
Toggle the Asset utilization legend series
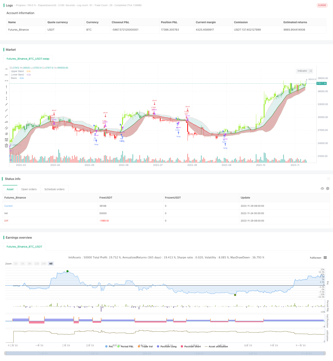click(216, 346)
